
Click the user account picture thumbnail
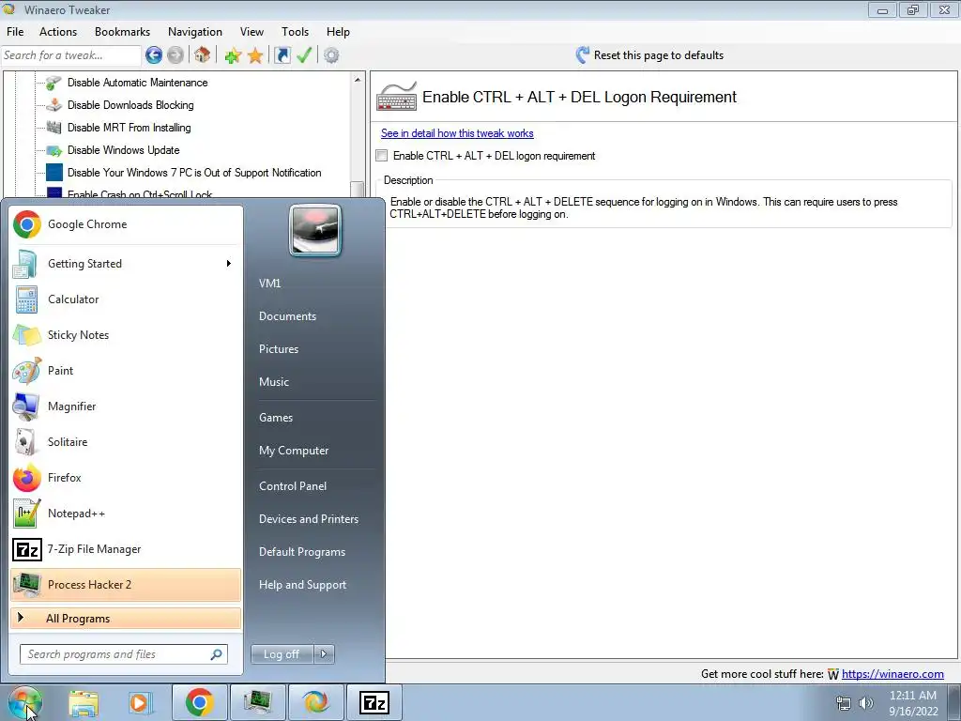coord(315,231)
